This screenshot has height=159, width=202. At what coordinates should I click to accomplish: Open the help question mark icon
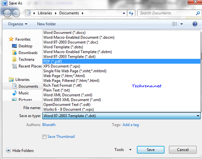195,24
